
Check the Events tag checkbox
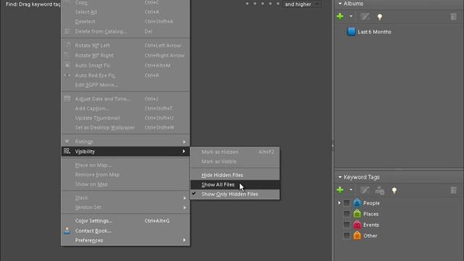coord(347,225)
